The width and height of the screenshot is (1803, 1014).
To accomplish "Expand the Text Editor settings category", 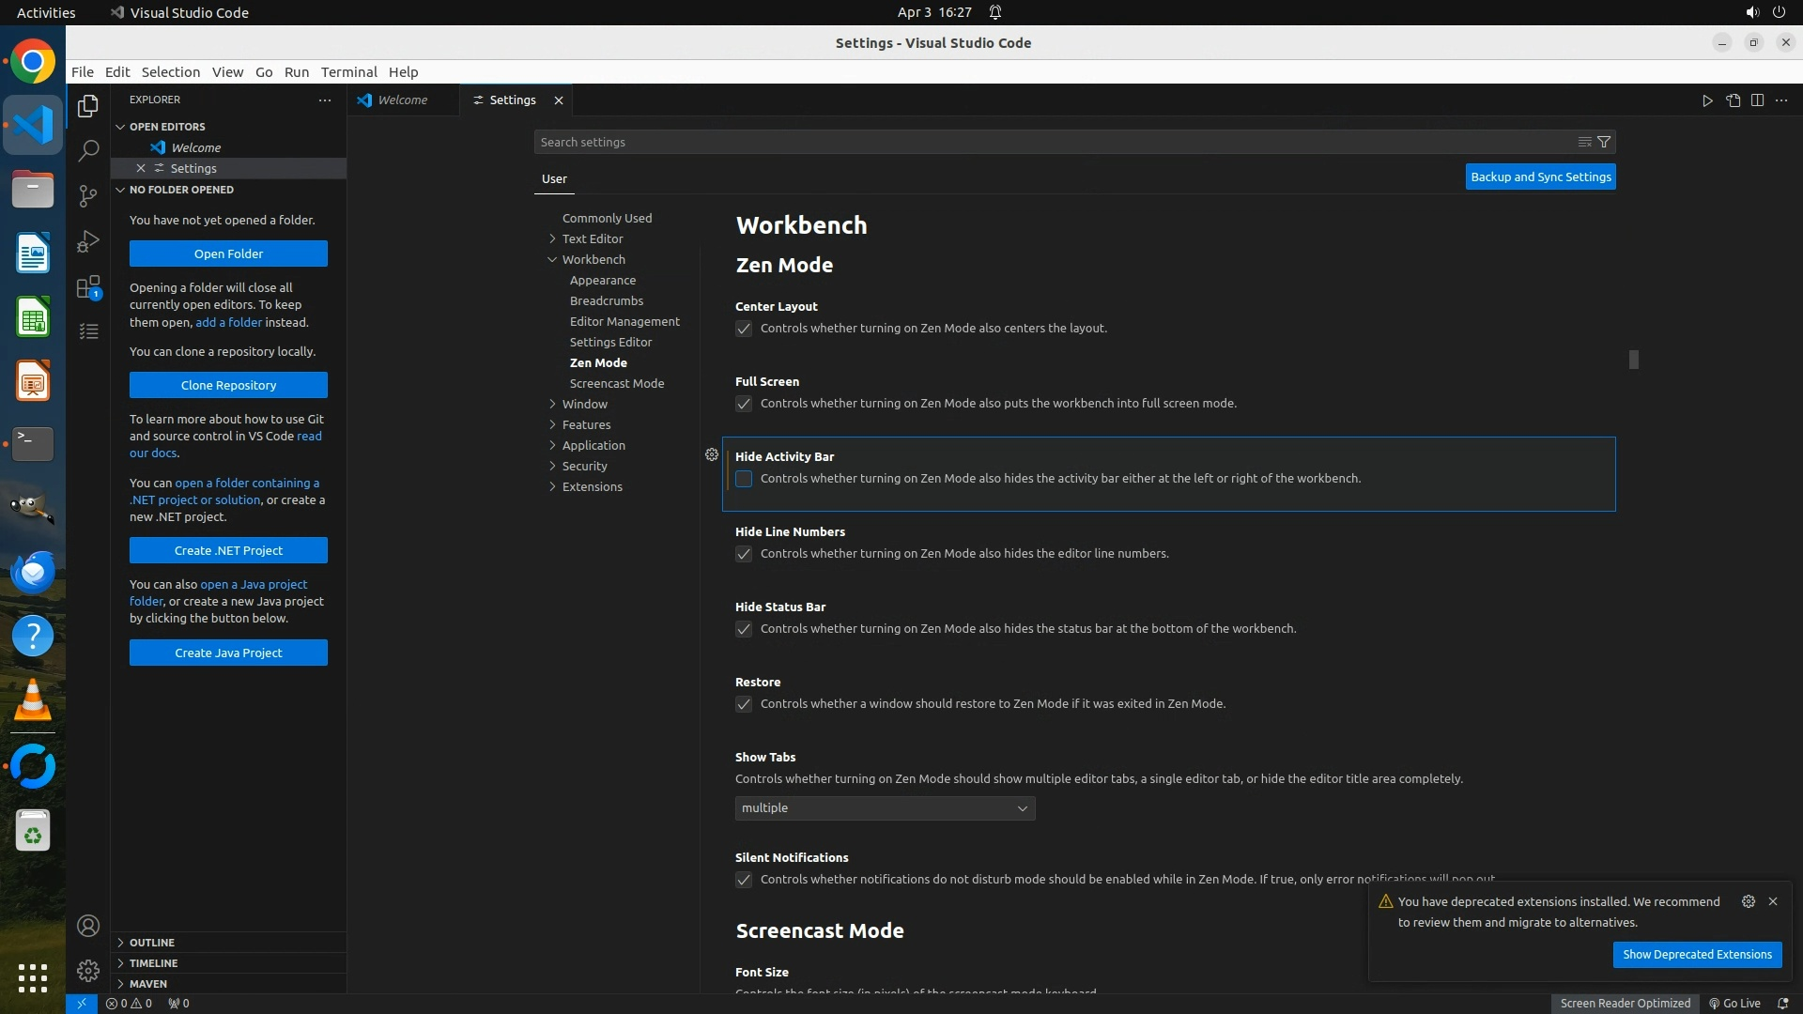I will coord(592,238).
